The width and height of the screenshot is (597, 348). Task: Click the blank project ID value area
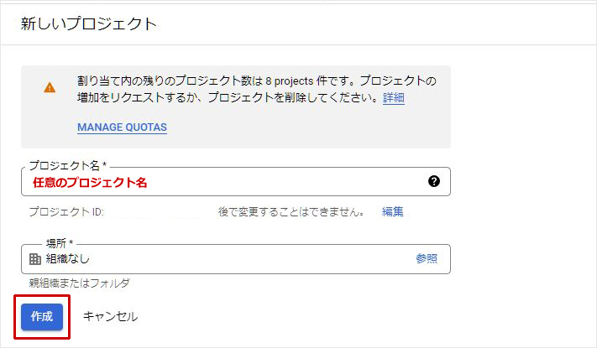(x=160, y=212)
